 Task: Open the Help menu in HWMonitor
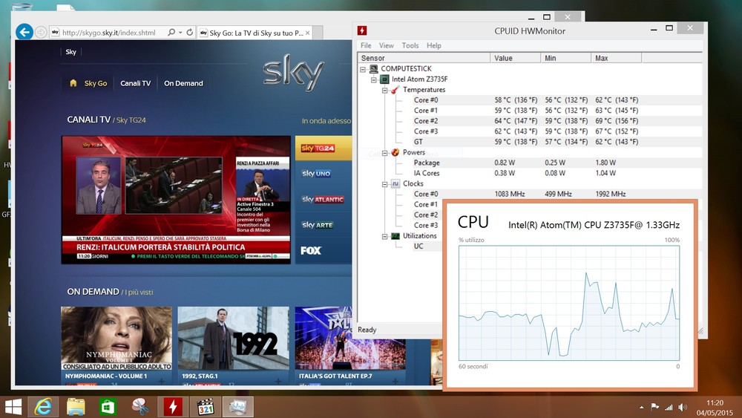[434, 45]
